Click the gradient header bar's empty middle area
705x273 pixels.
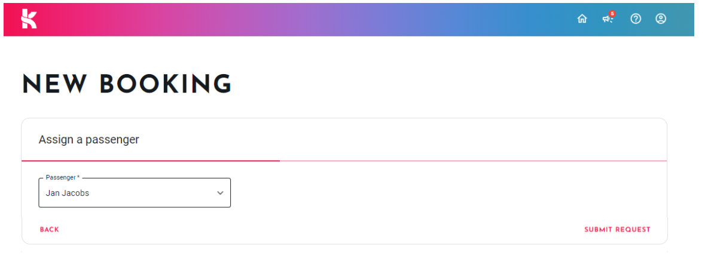coord(315,19)
